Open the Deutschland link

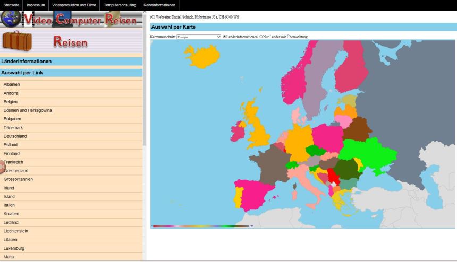click(15, 136)
